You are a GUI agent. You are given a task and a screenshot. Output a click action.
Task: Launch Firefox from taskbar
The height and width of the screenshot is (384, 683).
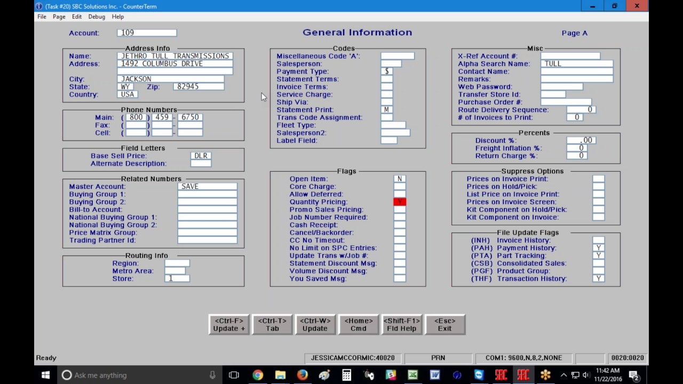pos(303,375)
